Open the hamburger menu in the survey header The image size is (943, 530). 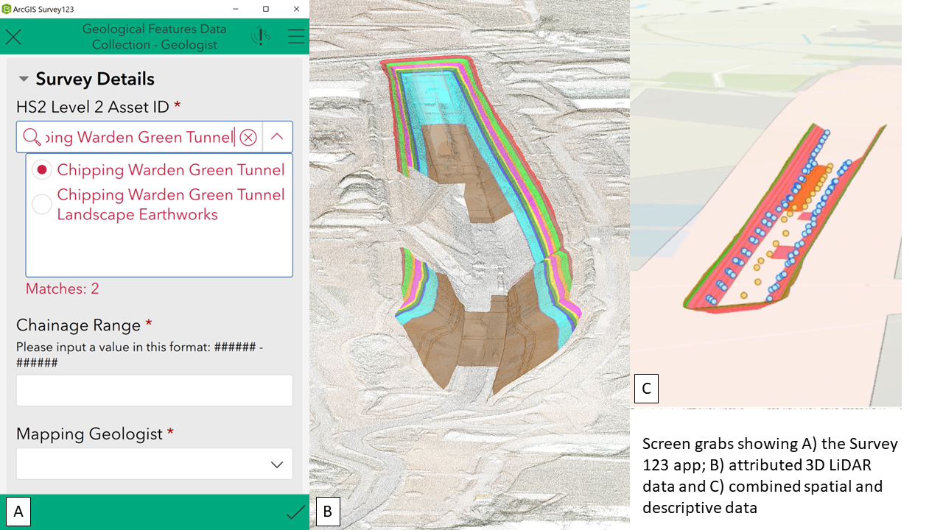pyautogui.click(x=296, y=37)
